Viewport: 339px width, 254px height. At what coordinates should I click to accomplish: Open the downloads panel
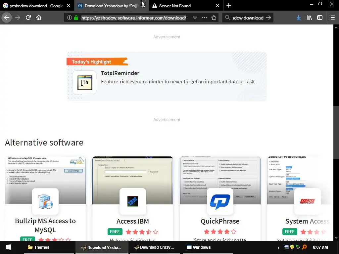[x=299, y=18]
